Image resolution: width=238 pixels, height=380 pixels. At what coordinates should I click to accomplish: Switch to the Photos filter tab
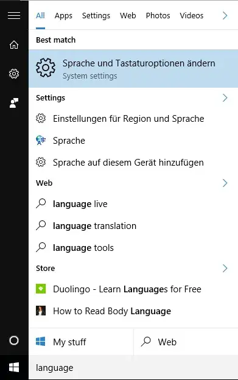point(158,16)
